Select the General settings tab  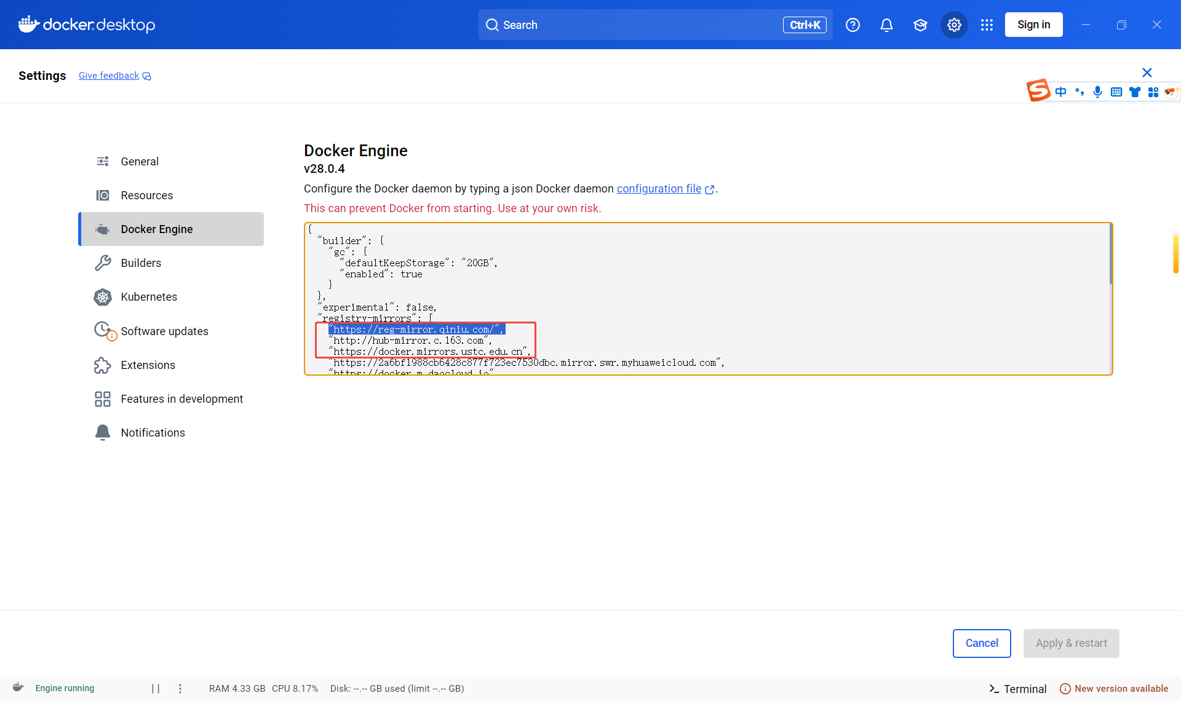point(140,161)
